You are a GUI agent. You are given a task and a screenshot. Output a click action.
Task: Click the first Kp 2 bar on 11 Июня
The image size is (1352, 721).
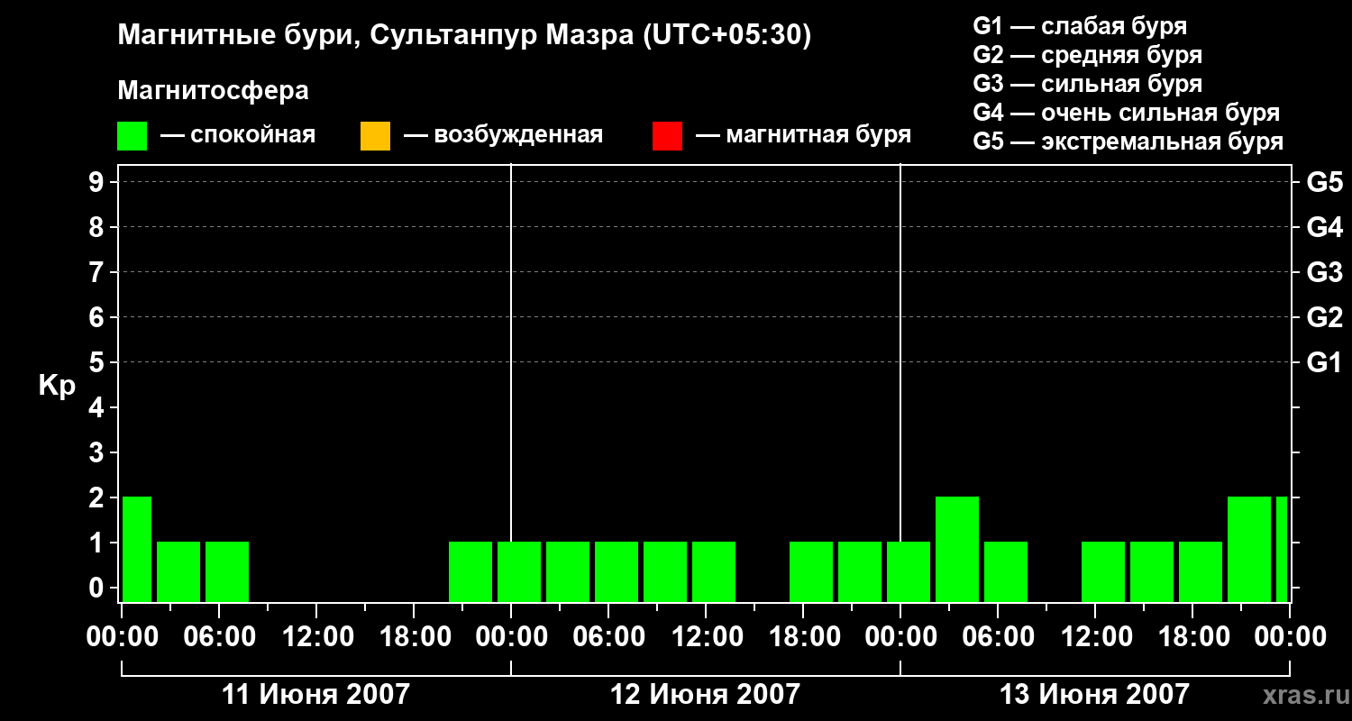tap(137, 549)
